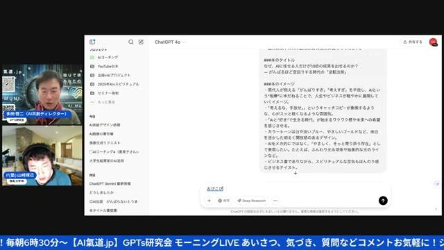Open the first chat listed under 今日
The image size is (444, 250).
click(105, 125)
